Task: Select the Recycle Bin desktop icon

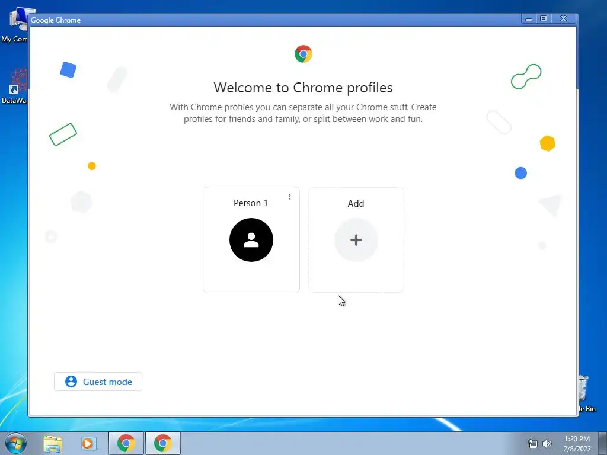Action: coord(587,393)
